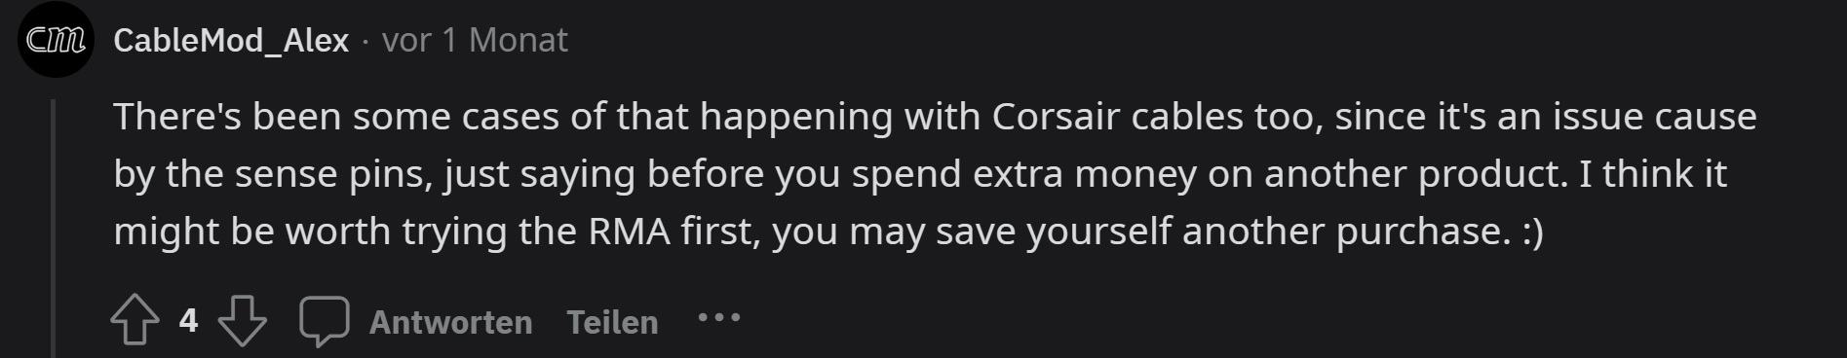
Task: Open the three-dots more options menu
Action: pos(719,317)
